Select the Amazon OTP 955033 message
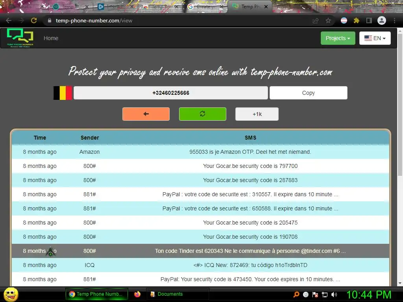Screen dimensions: 403x302 pyautogui.click(x=200, y=152)
